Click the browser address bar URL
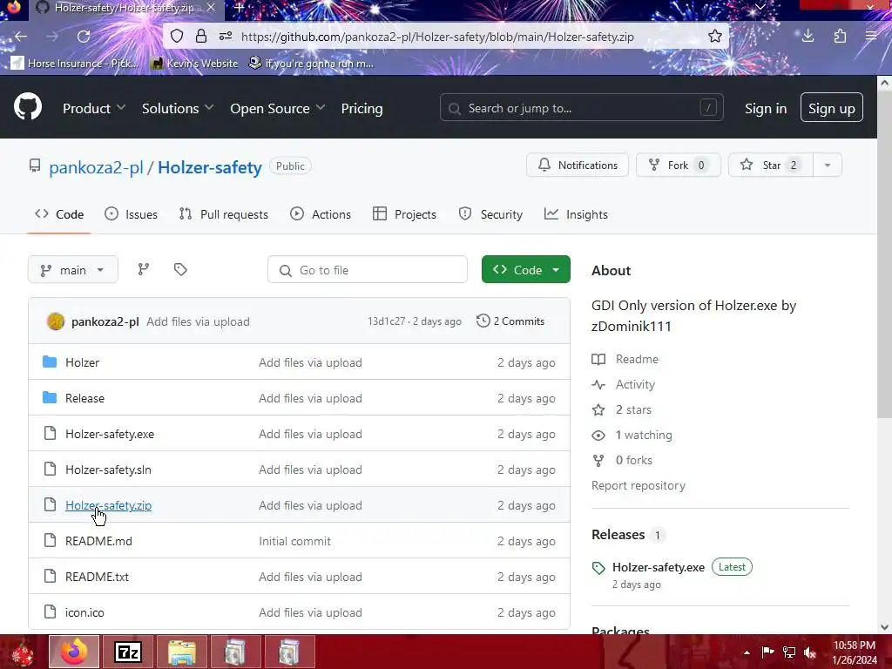Screen dimensions: 892x669 (437, 37)
